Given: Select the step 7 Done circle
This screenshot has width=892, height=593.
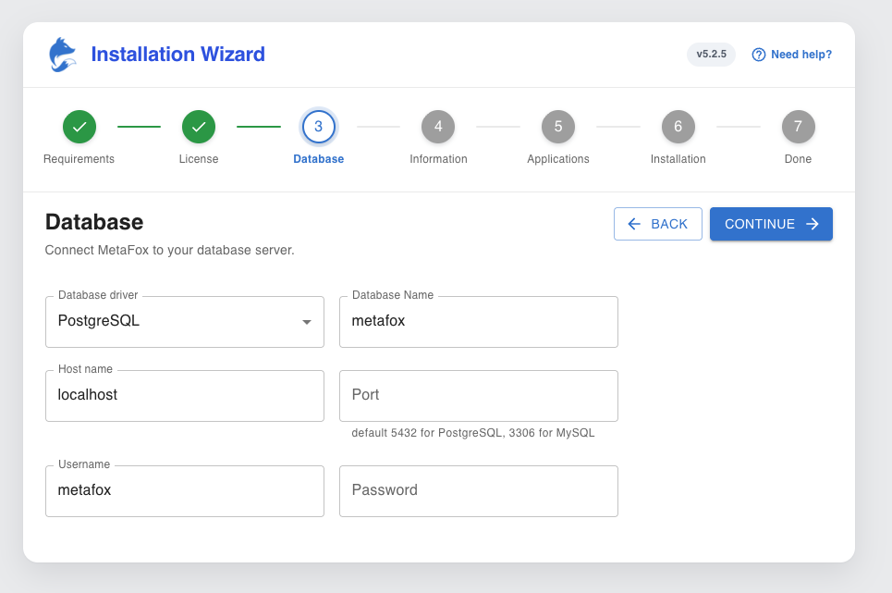Looking at the screenshot, I should point(798,127).
